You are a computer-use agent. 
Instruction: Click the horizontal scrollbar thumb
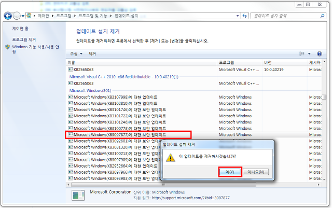tap(163, 185)
